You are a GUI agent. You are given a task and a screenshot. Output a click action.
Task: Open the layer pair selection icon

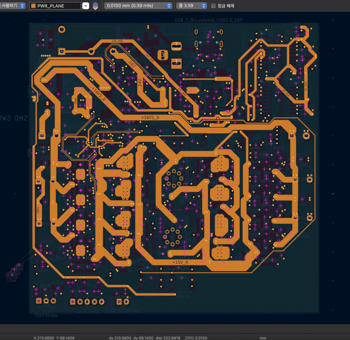95,6
